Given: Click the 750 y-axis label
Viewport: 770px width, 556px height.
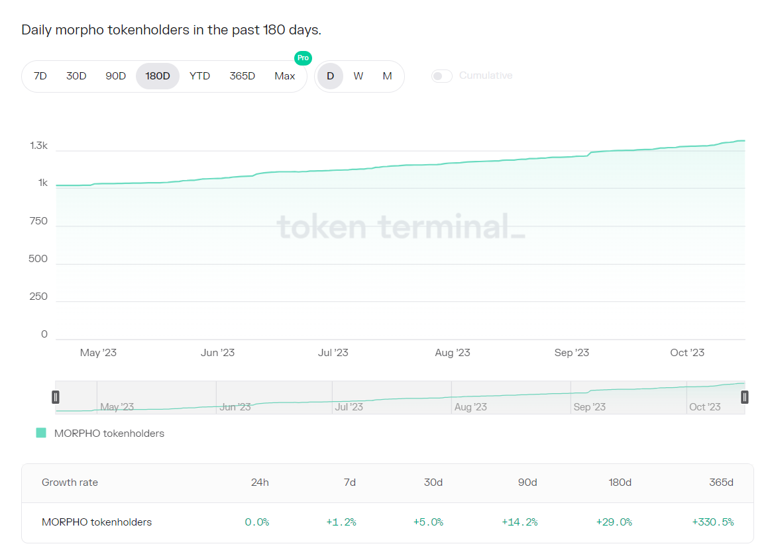Looking at the screenshot, I should (38, 221).
